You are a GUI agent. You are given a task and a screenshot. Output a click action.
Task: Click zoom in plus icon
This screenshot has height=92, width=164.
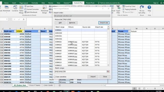pyautogui.click(x=162, y=89)
